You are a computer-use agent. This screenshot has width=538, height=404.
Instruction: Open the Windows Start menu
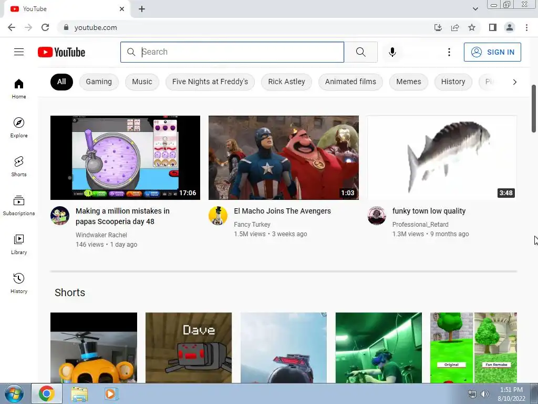pos(14,393)
